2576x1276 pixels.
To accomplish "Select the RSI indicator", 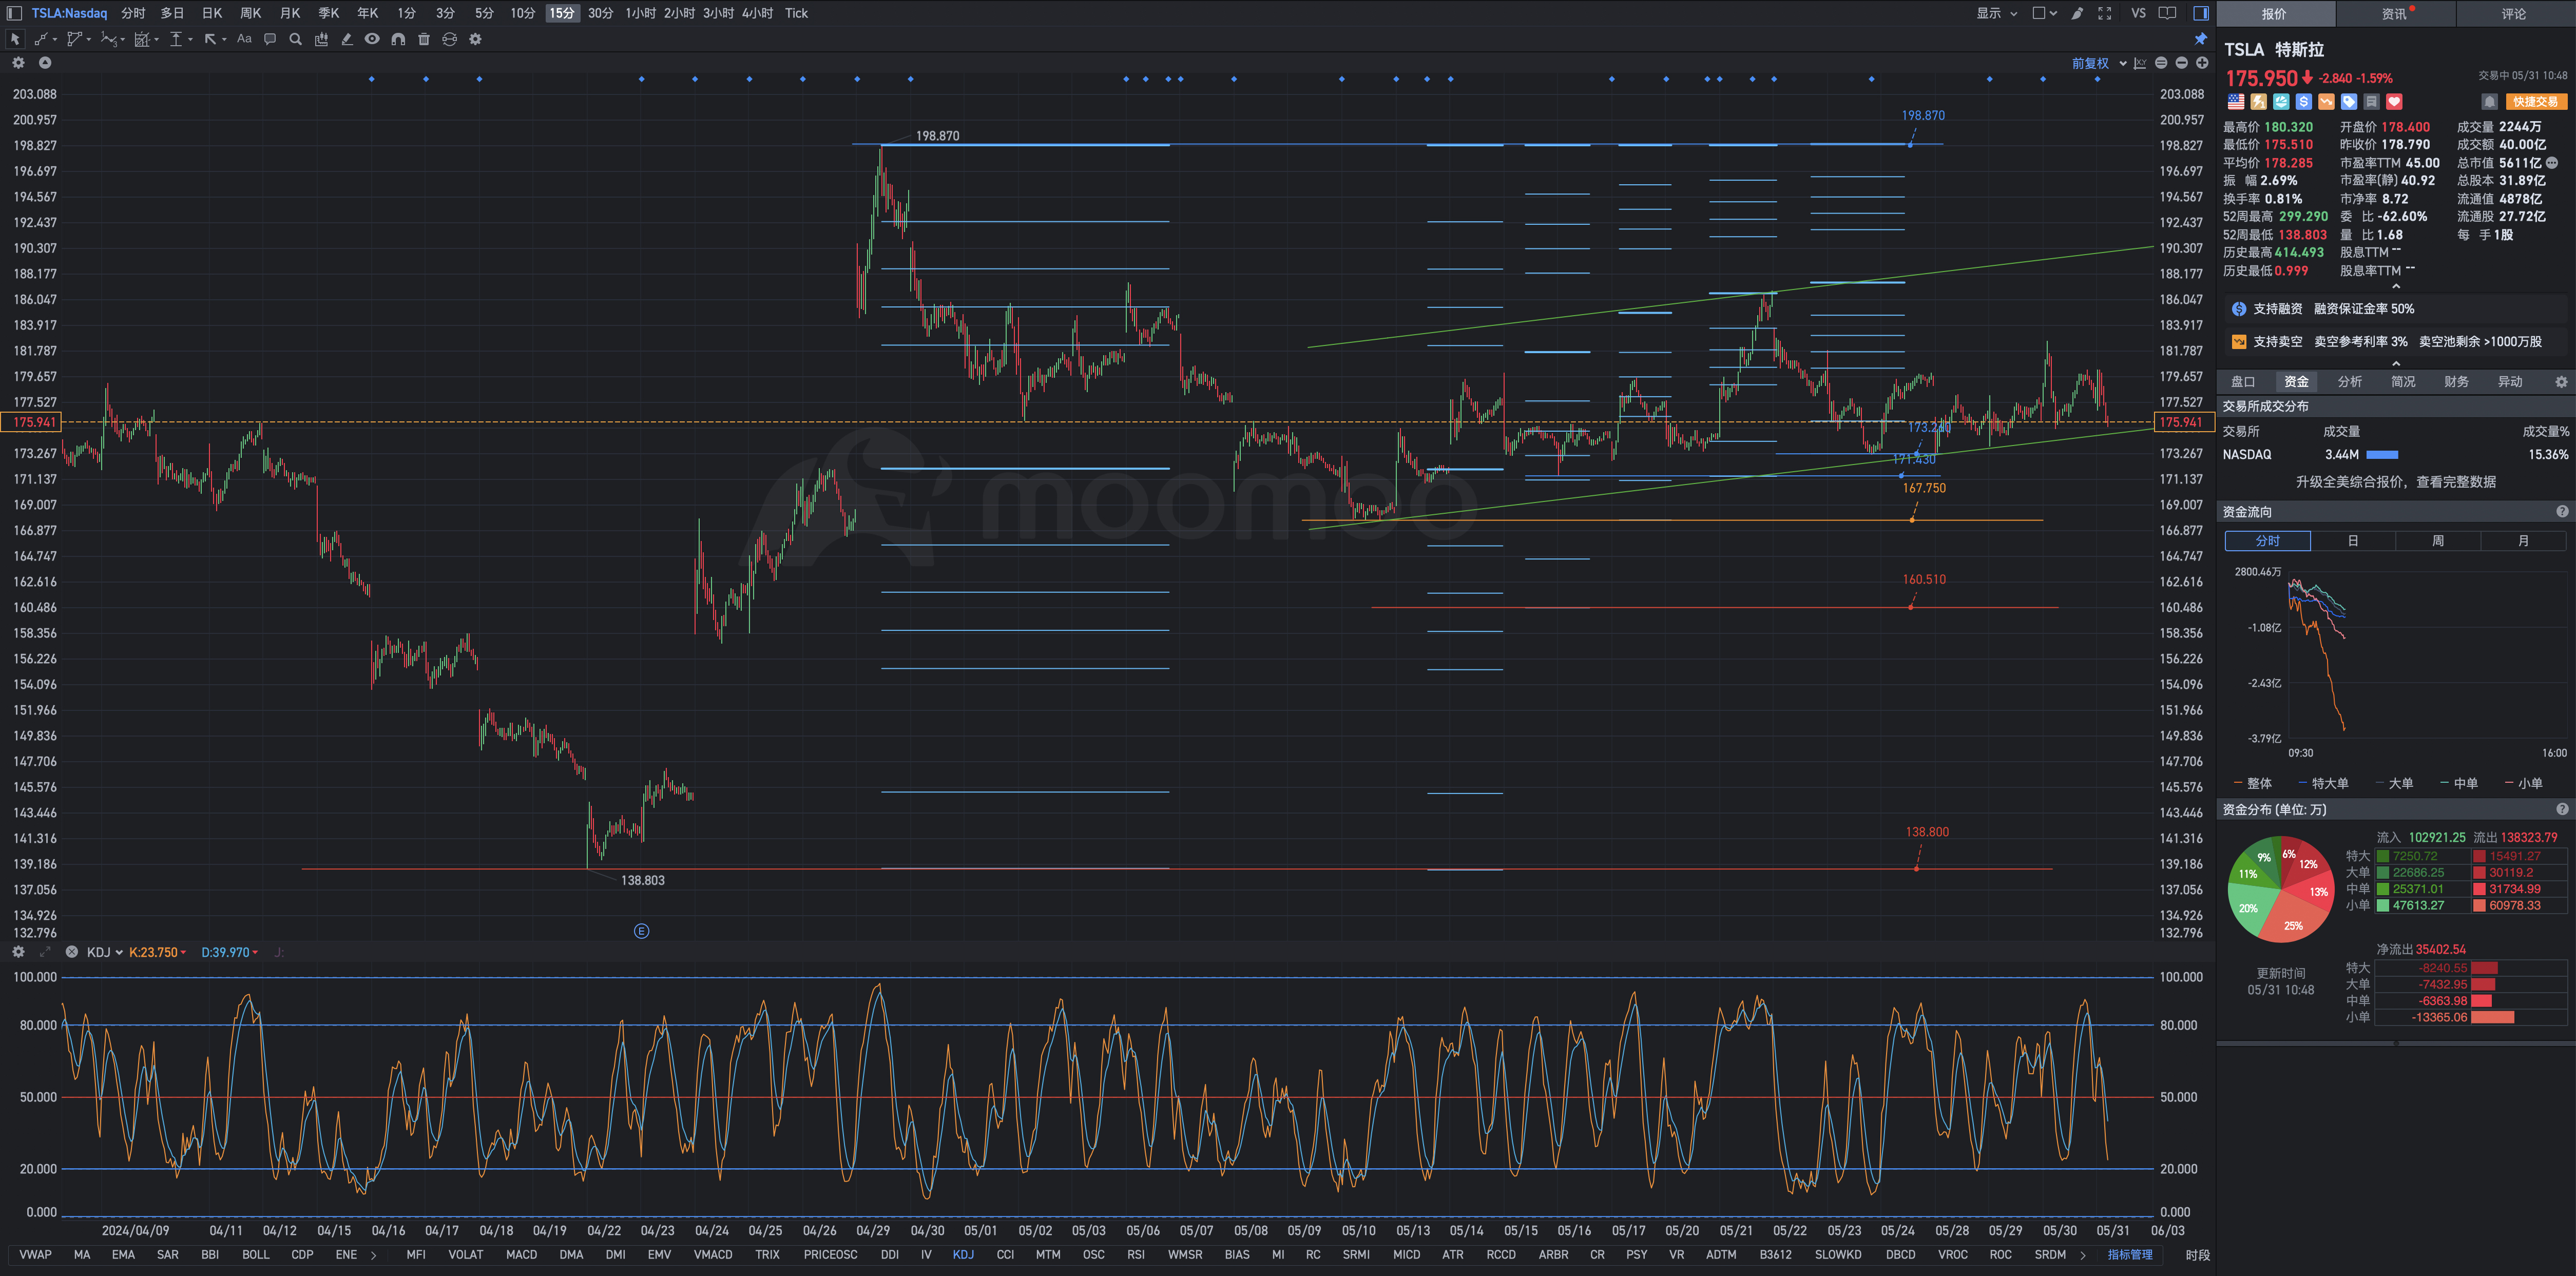I will pyautogui.click(x=1136, y=1255).
